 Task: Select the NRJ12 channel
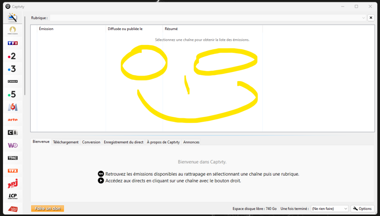pos(13,184)
